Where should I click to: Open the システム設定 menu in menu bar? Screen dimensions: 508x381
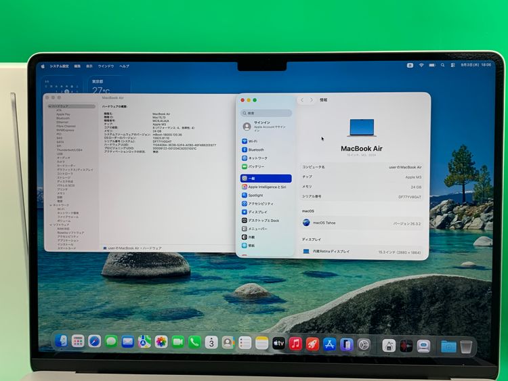(x=59, y=66)
